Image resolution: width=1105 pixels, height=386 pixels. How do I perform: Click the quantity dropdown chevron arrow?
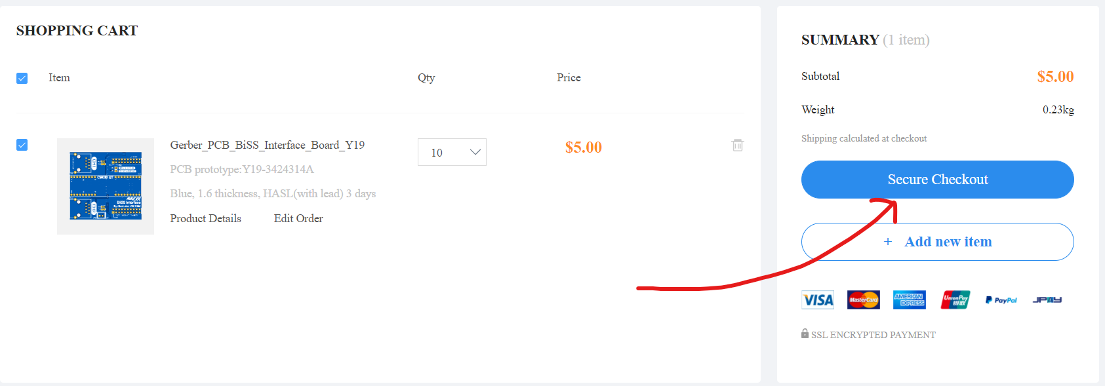coord(475,152)
